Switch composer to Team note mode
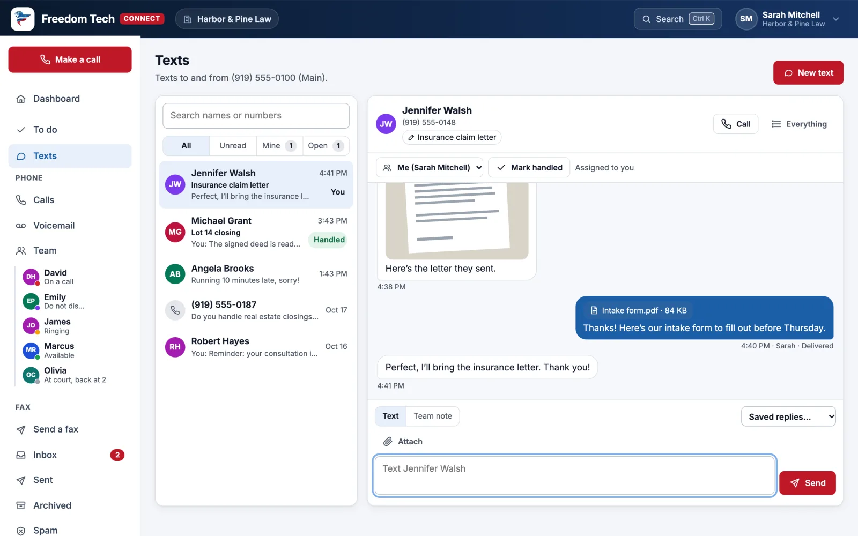The width and height of the screenshot is (858, 536). click(x=433, y=416)
